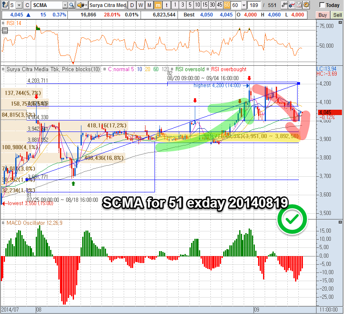Viewport: 344px width, 314px height.
Task: Click the map pin icon at toolbar start
Action: pos(5,5)
